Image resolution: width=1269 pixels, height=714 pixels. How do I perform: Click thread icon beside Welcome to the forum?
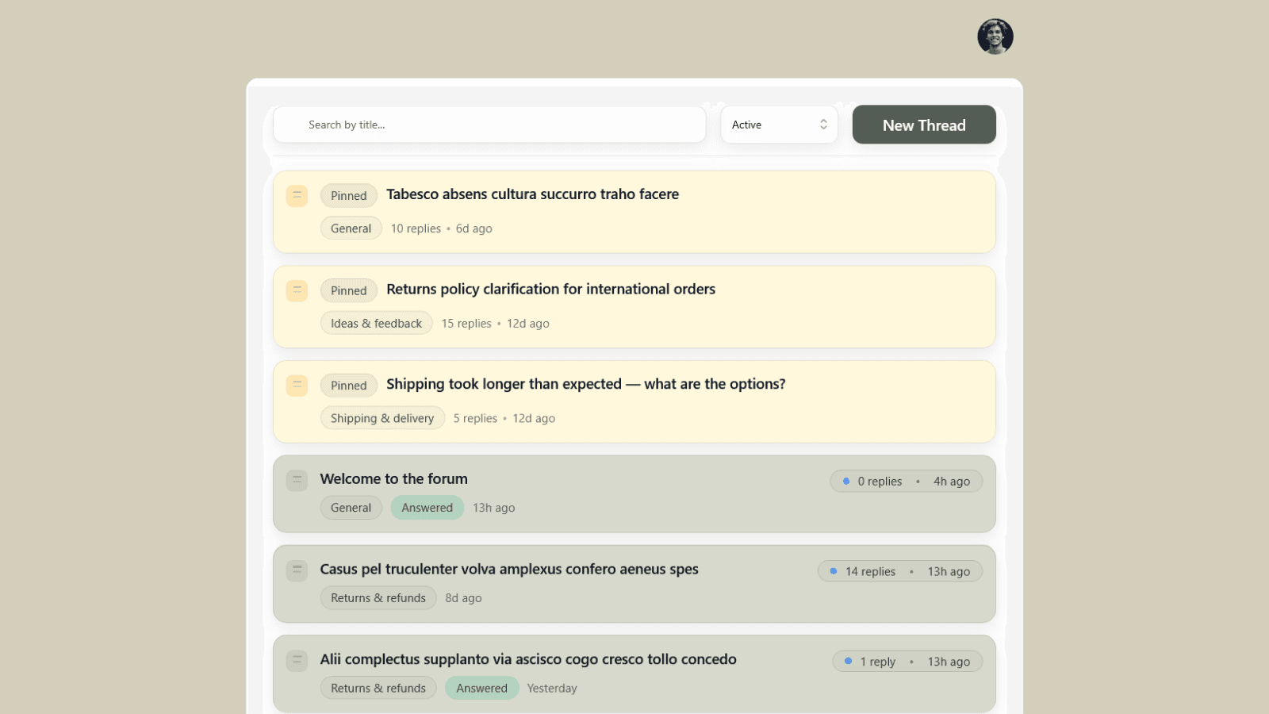click(x=297, y=480)
